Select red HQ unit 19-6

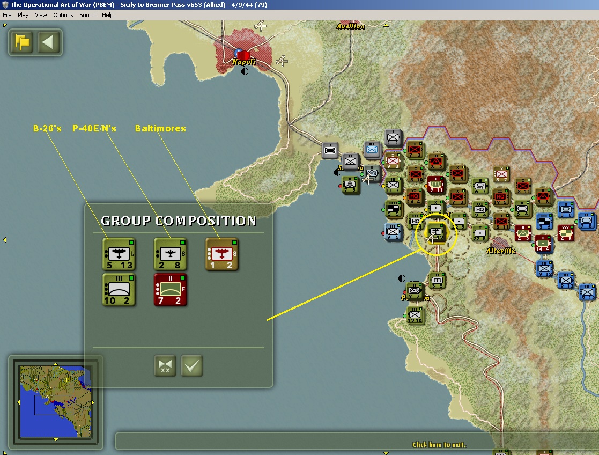[500, 197]
